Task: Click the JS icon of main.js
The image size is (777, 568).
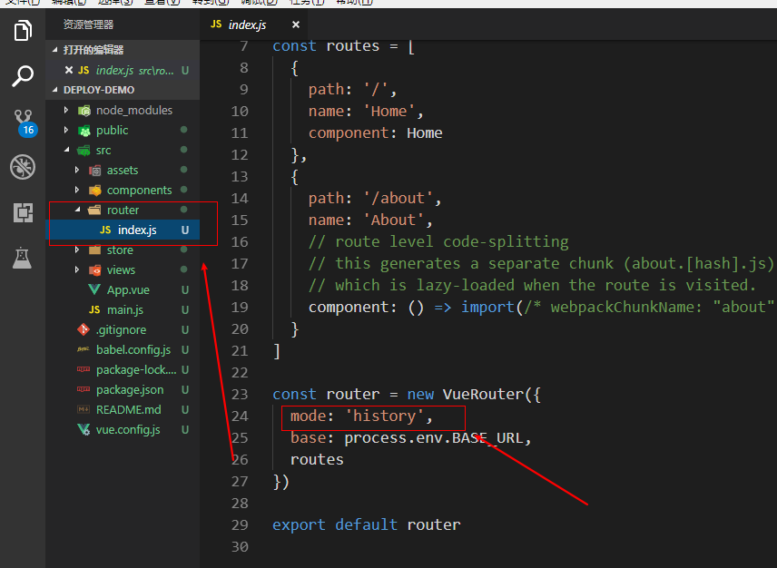Action: [x=94, y=310]
